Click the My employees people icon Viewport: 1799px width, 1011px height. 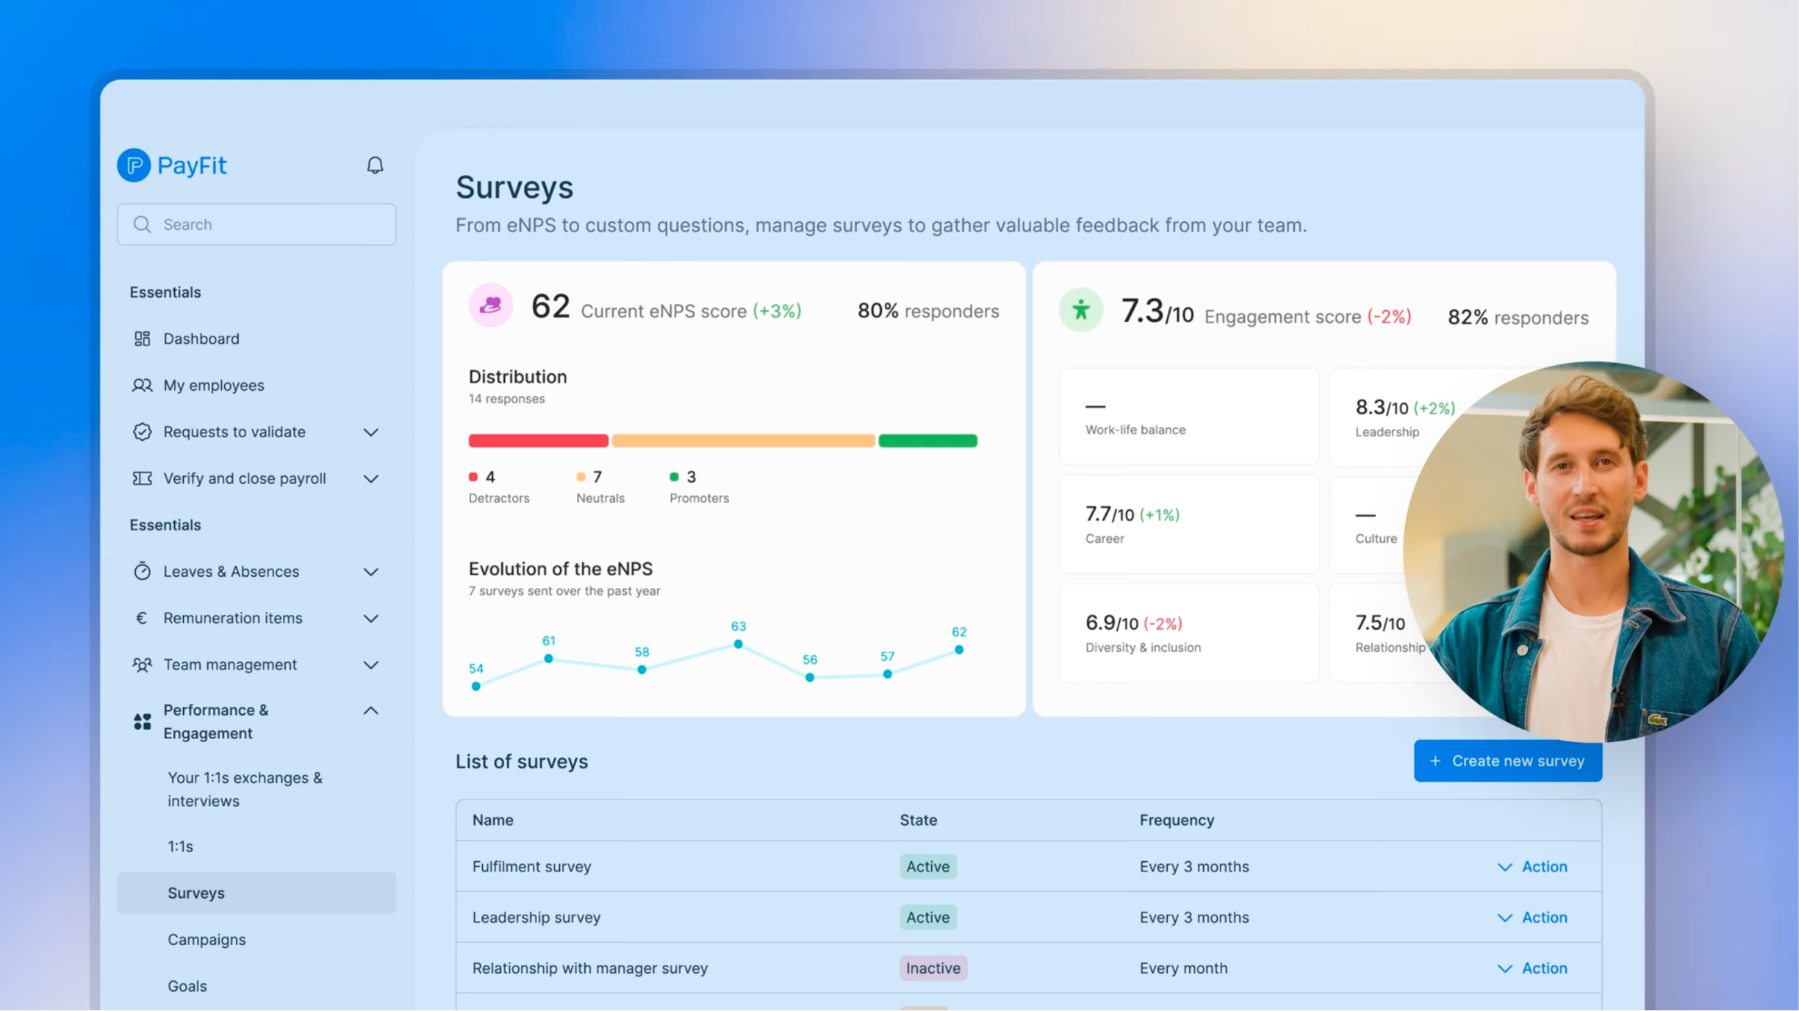142,385
